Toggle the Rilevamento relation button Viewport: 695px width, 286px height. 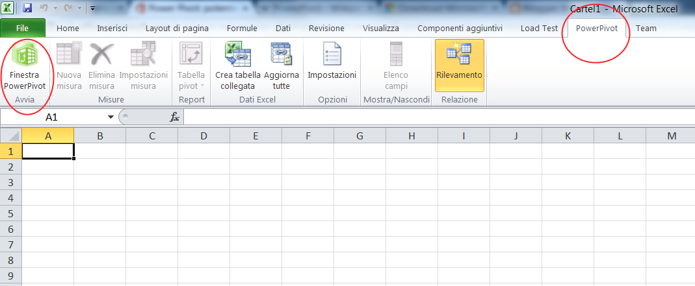pyautogui.click(x=459, y=66)
